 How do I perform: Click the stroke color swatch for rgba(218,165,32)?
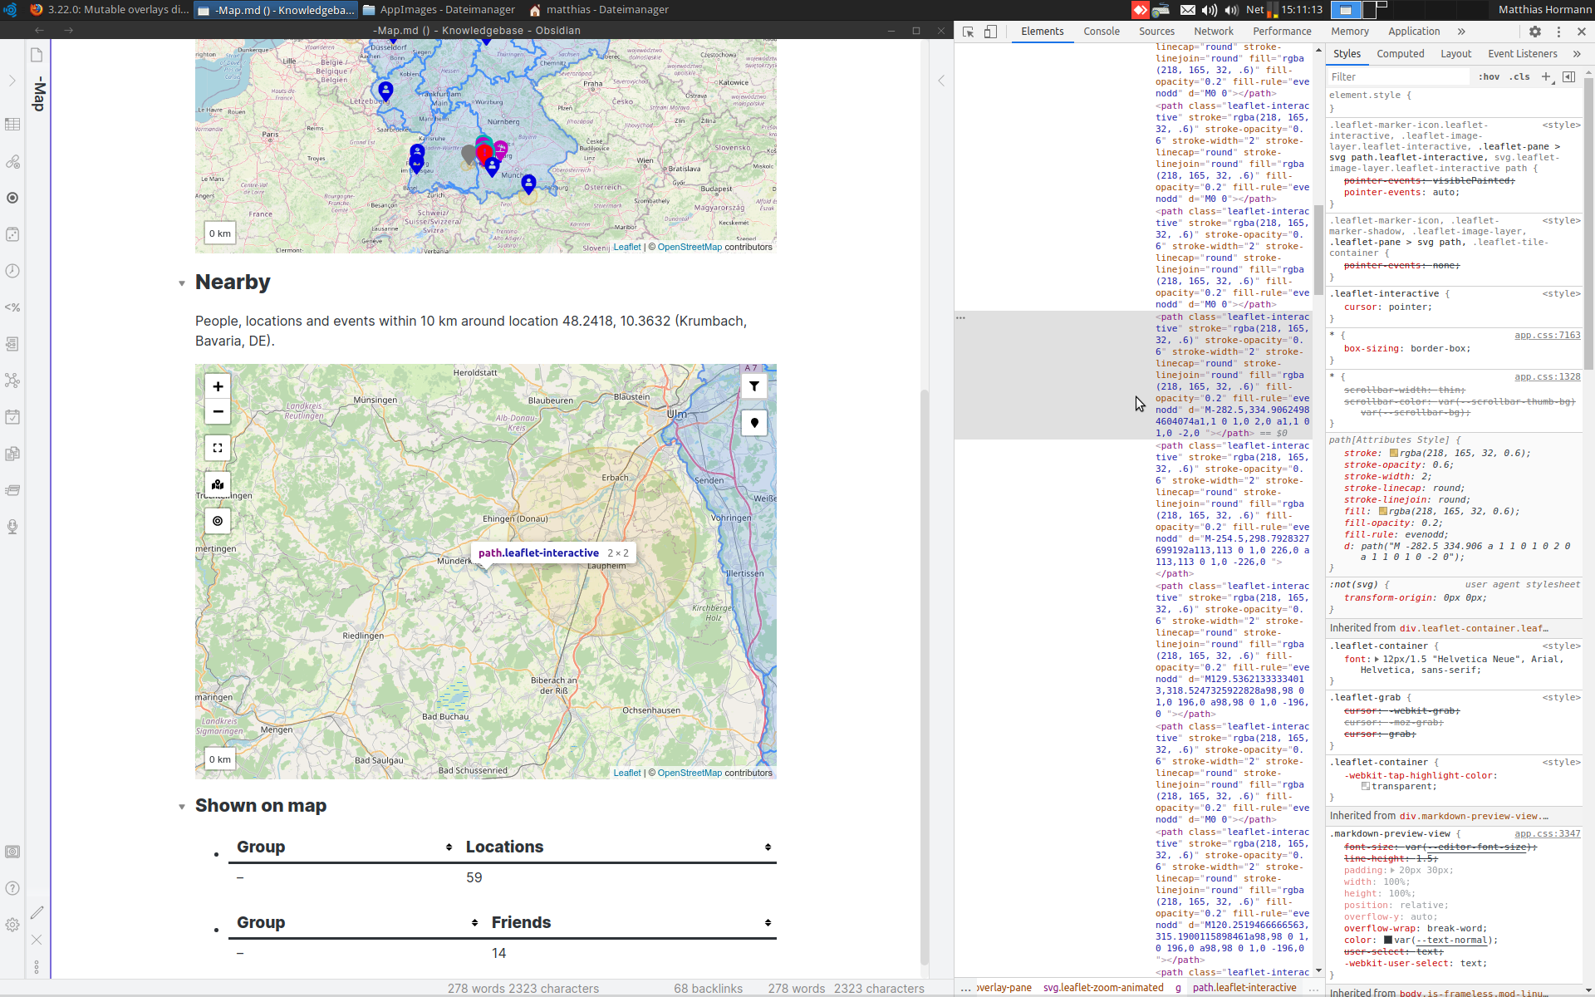[1394, 453]
